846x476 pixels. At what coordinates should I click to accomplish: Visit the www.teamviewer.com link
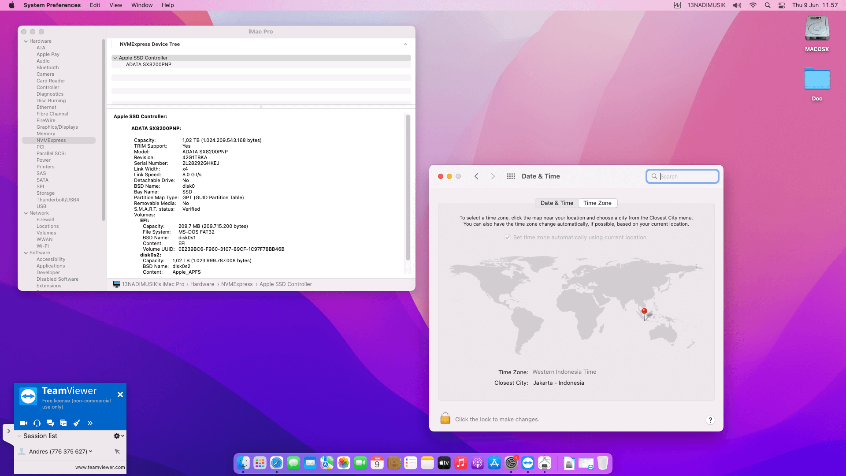click(100, 467)
